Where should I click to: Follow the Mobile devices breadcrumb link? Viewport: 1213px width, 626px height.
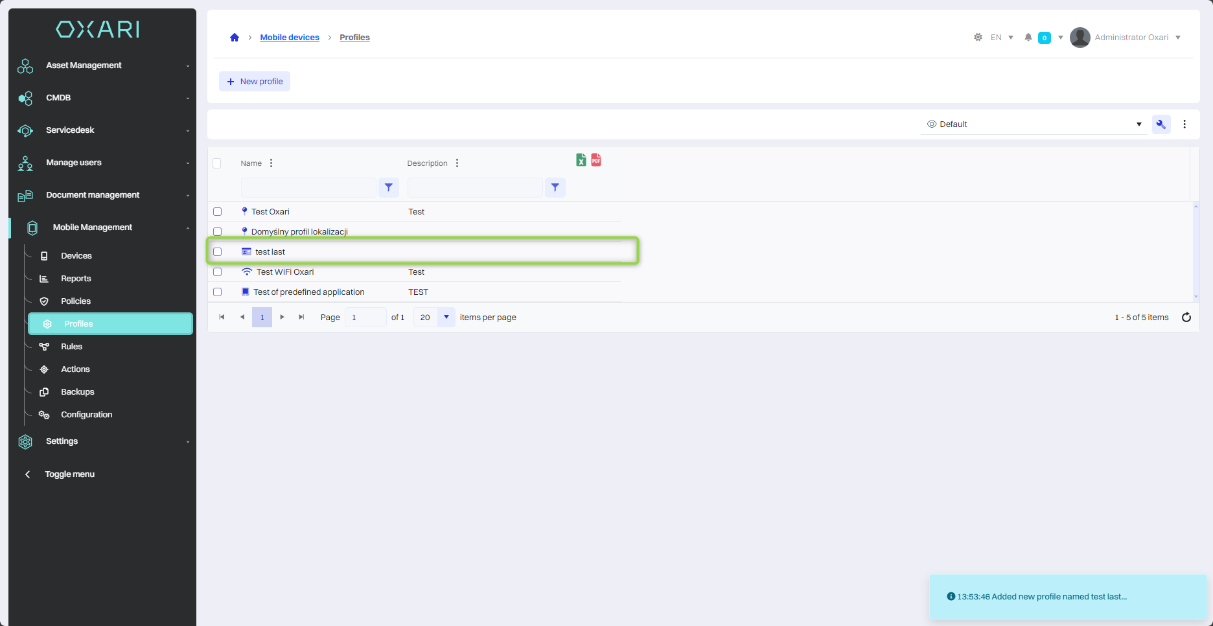coord(290,38)
